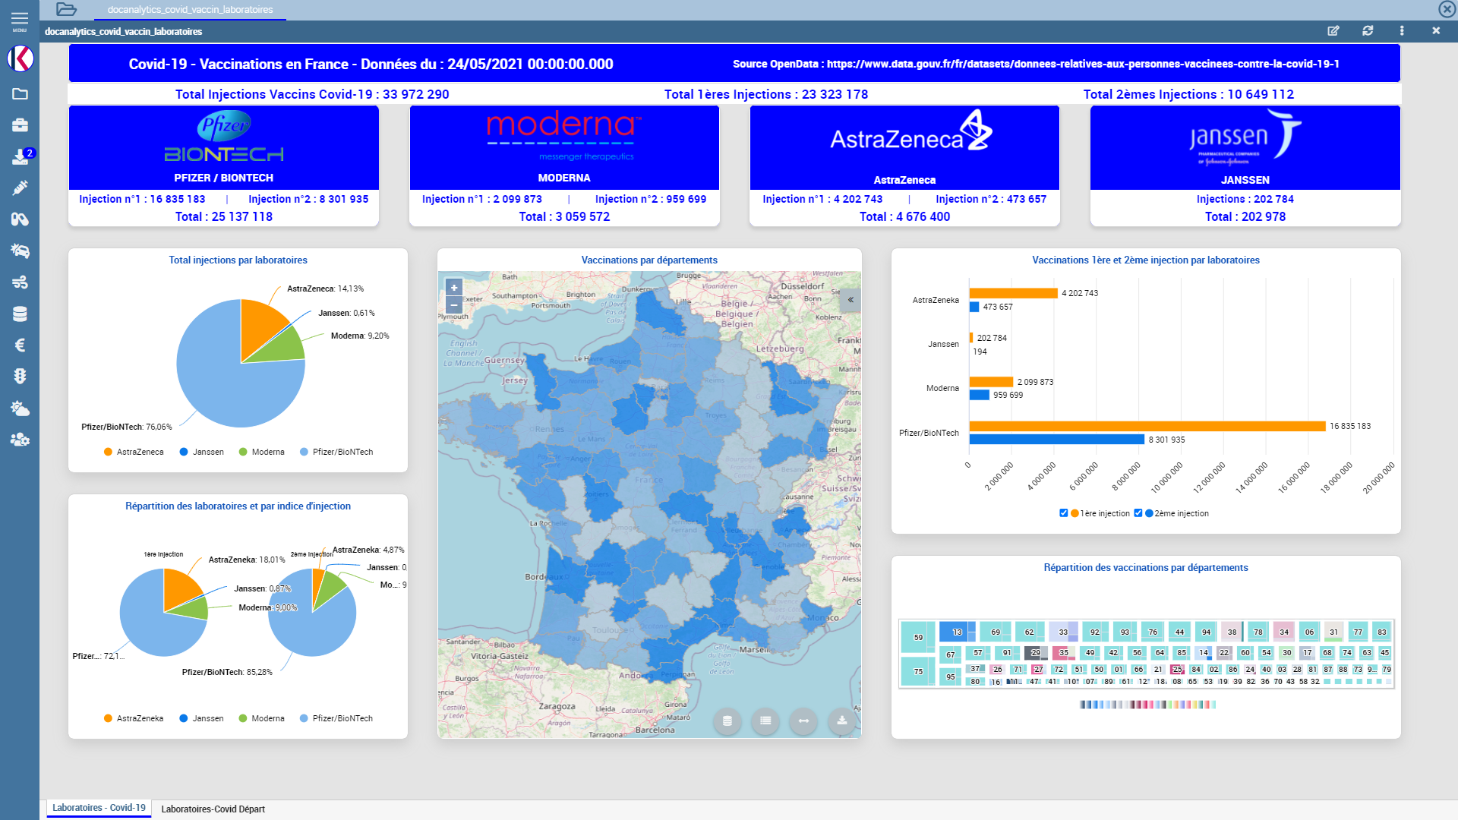The width and height of the screenshot is (1458, 820).
Task: Collapse the map side panel chevron
Action: point(850,300)
